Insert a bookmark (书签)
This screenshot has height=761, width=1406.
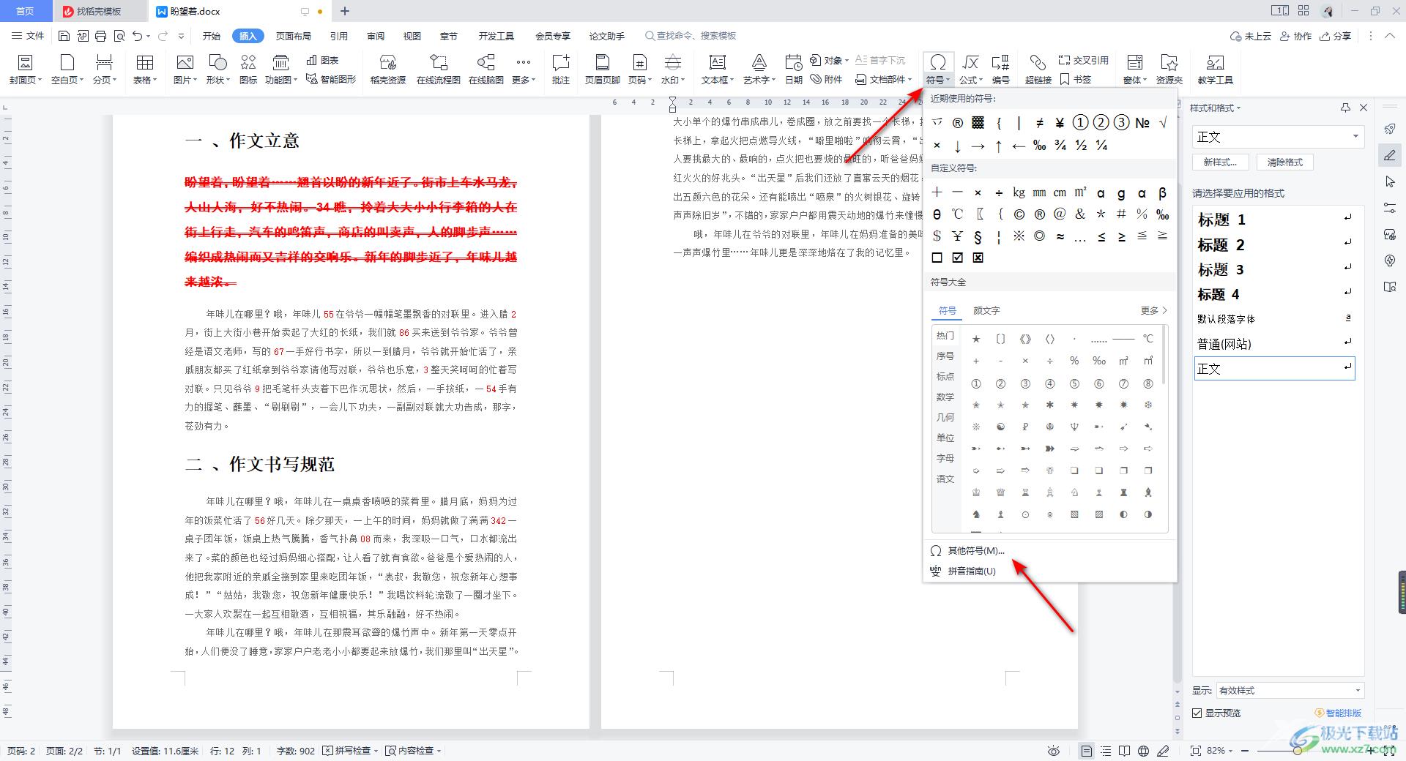click(1076, 79)
